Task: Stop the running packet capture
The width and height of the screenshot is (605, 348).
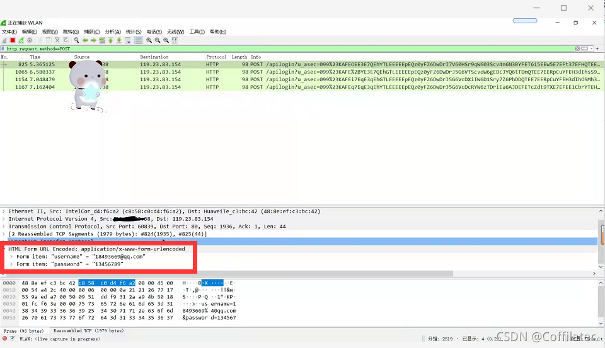Action: pyautogui.click(x=13, y=40)
